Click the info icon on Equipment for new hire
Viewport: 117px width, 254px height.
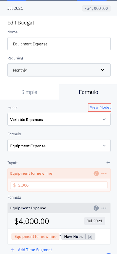(96, 173)
